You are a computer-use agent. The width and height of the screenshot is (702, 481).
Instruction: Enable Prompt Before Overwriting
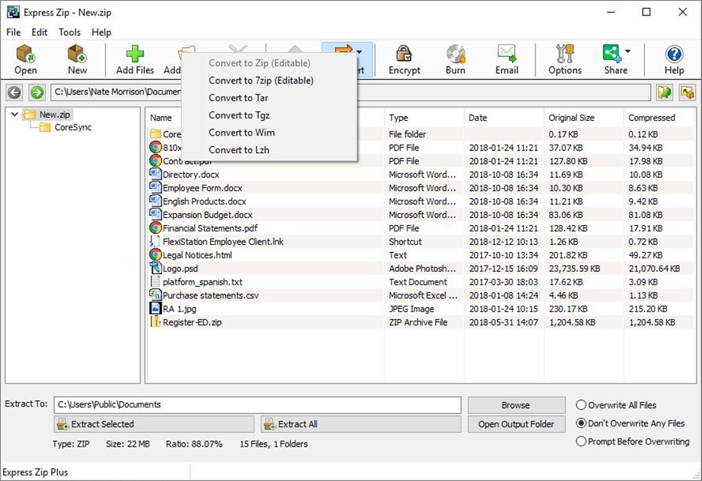click(580, 441)
